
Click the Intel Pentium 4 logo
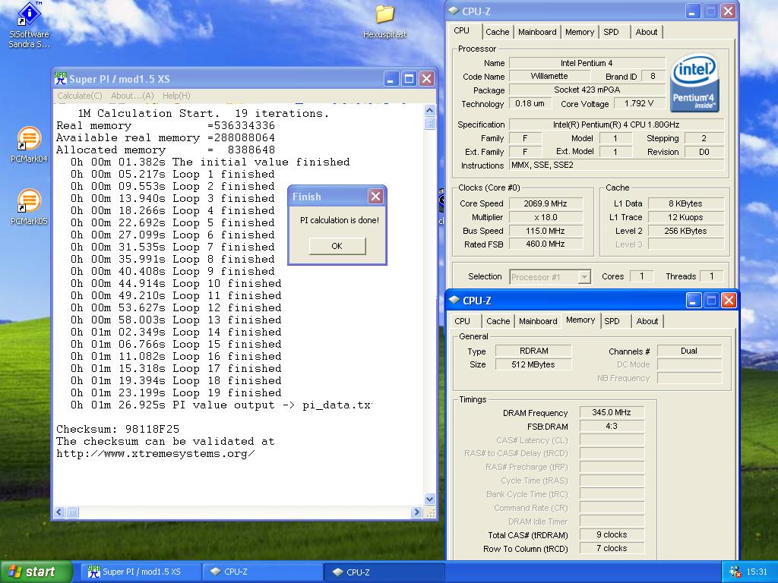click(x=694, y=84)
